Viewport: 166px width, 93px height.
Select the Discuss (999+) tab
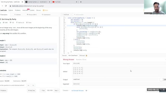pyautogui.click(x=32, y=15)
